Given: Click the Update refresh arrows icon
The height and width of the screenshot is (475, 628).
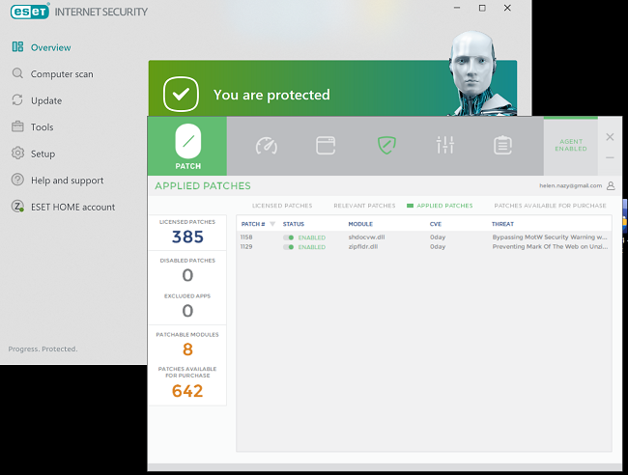Looking at the screenshot, I should (17, 100).
